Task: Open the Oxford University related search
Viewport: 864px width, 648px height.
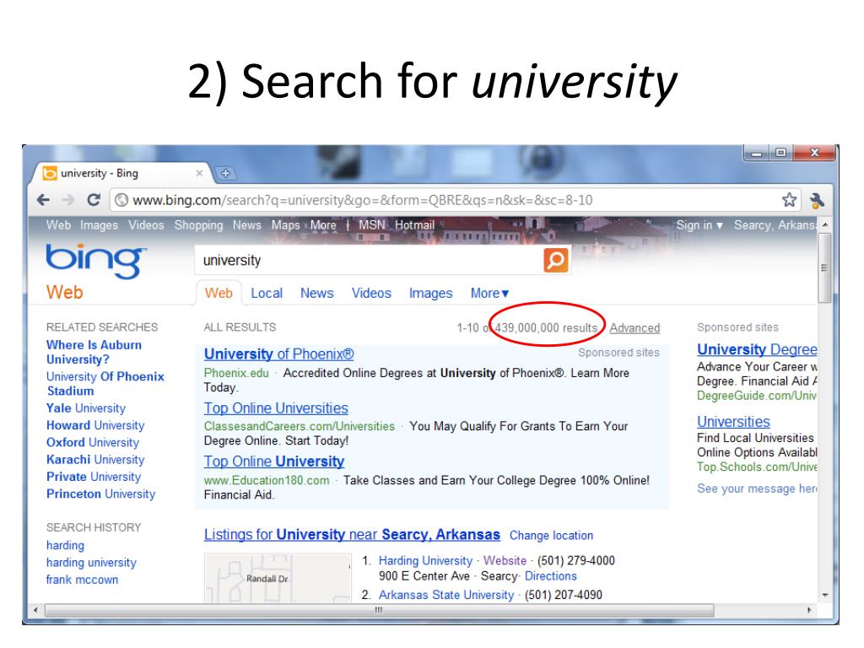Action: tap(93, 442)
